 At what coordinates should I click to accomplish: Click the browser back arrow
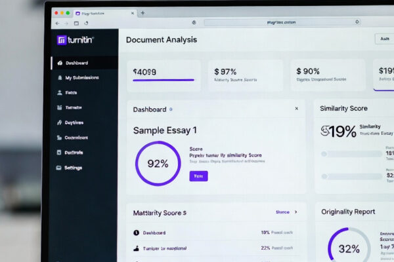[57, 23]
